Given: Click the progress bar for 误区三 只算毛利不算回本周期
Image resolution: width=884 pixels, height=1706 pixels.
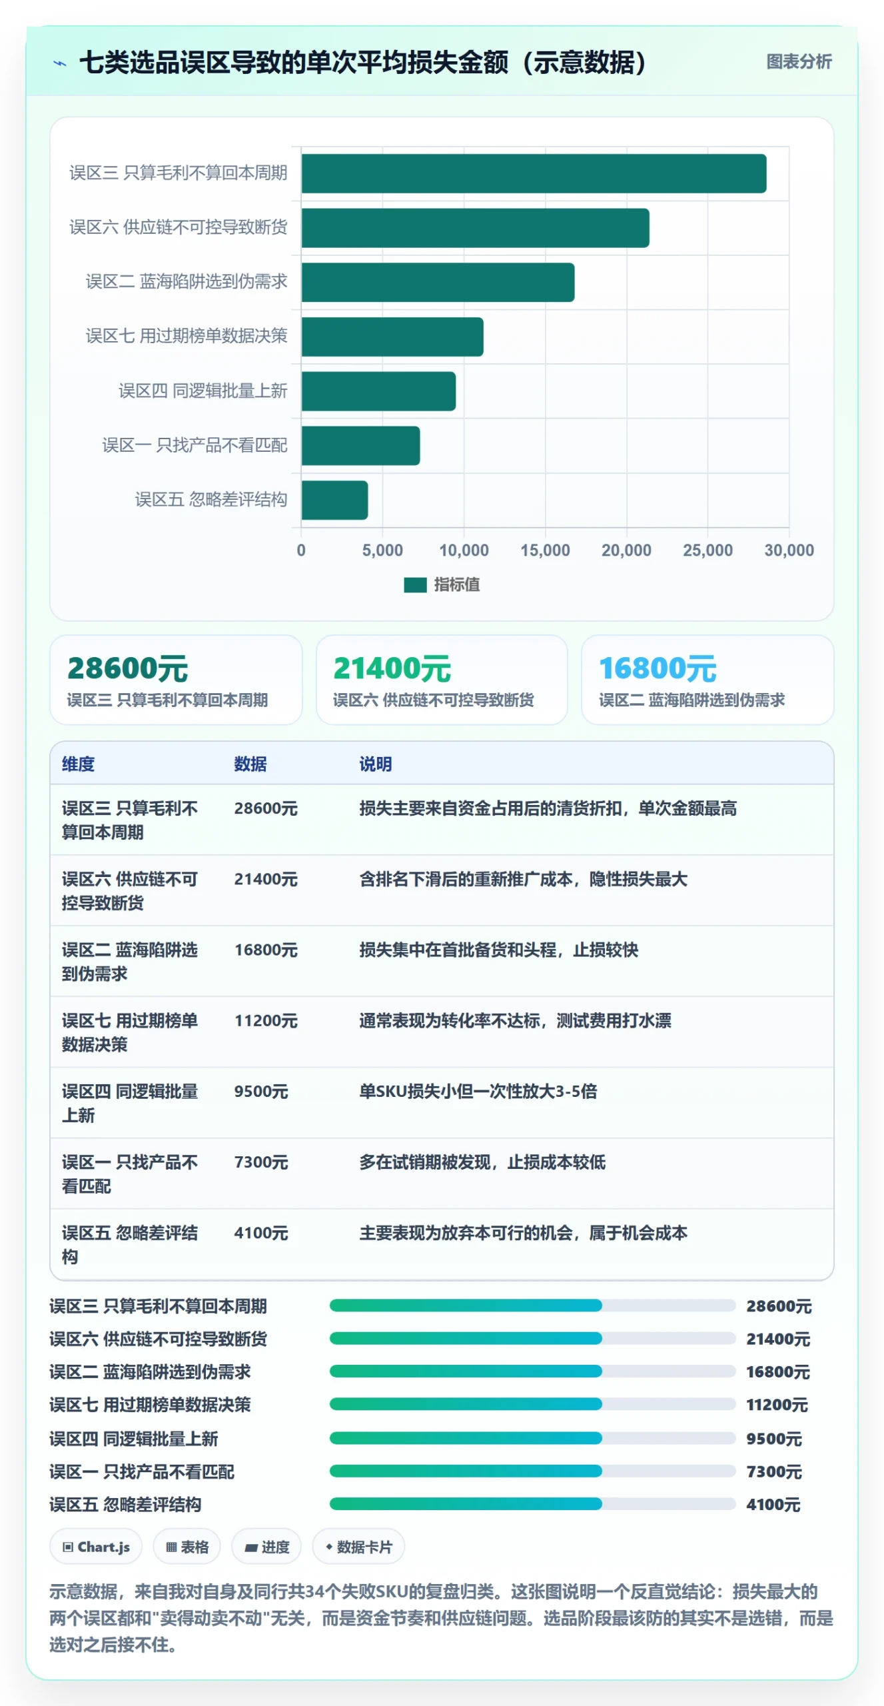Looking at the screenshot, I should point(532,1305).
